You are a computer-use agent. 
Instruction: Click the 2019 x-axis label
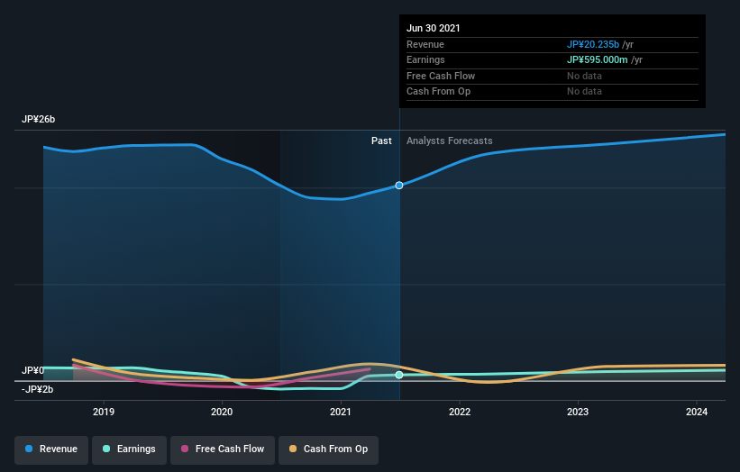(104, 412)
